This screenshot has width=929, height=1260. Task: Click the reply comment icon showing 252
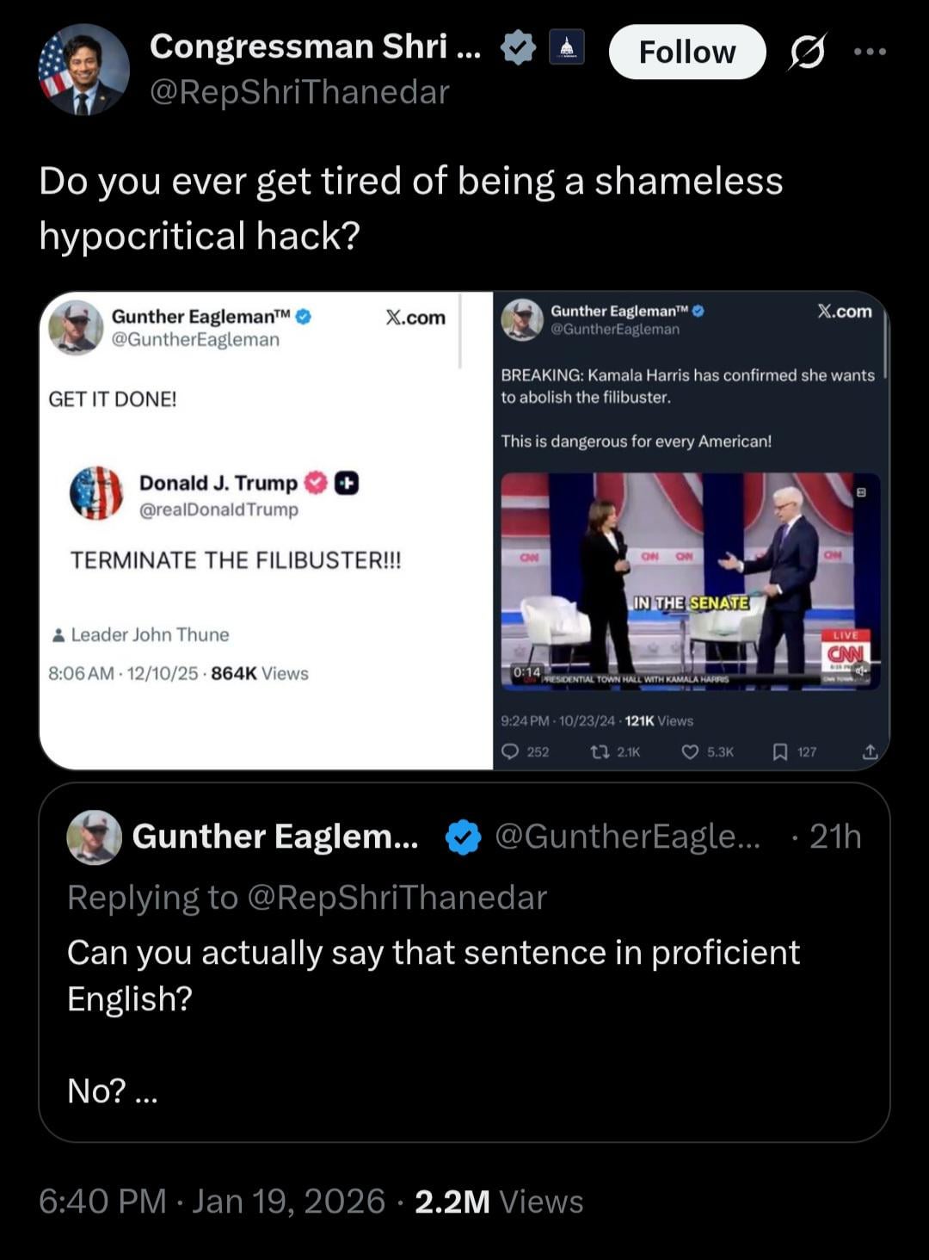pyautogui.click(x=511, y=751)
